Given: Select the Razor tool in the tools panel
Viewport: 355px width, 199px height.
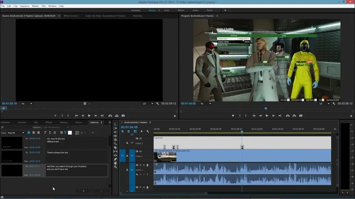Looking at the screenshot, I should [x=115, y=148].
